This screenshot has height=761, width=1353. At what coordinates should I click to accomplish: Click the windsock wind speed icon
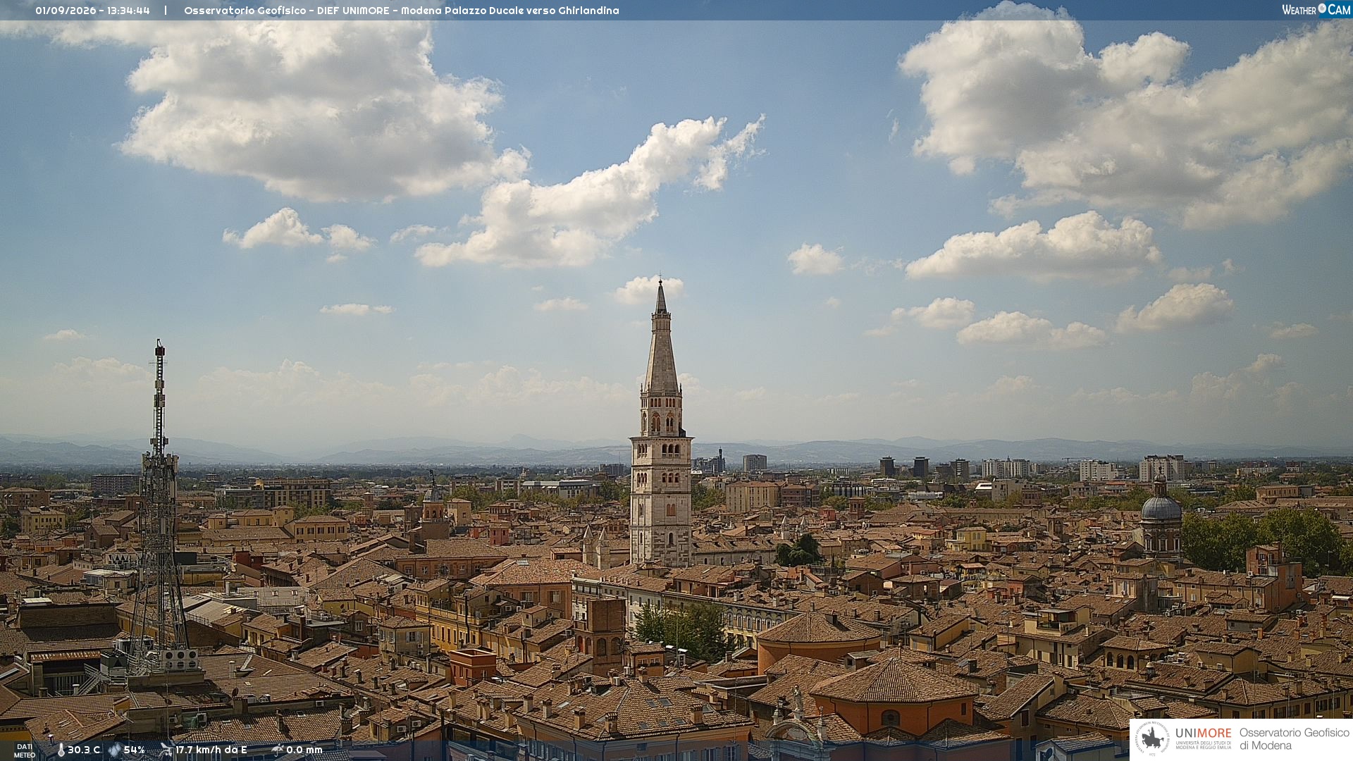[x=166, y=750]
